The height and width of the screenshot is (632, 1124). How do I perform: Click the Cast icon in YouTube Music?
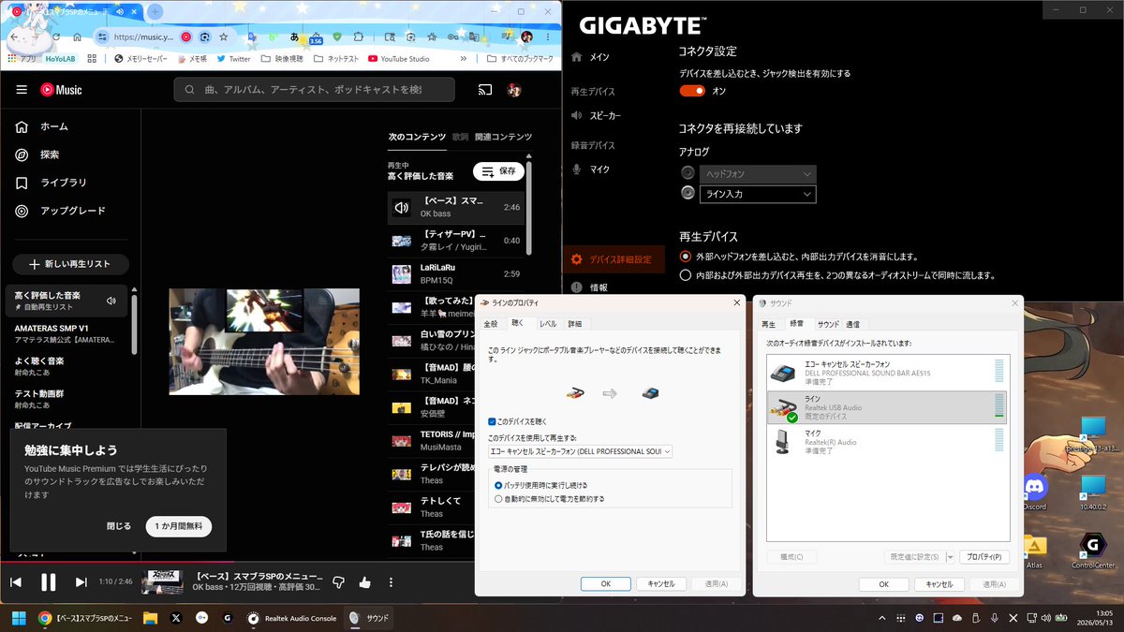[x=485, y=90]
